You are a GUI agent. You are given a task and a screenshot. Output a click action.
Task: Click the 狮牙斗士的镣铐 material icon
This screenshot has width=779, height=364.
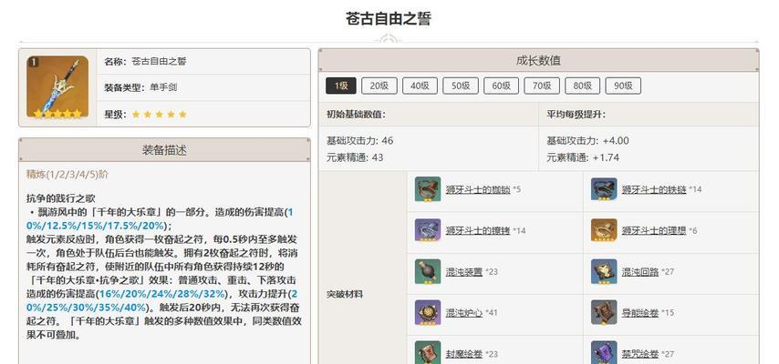(428, 230)
